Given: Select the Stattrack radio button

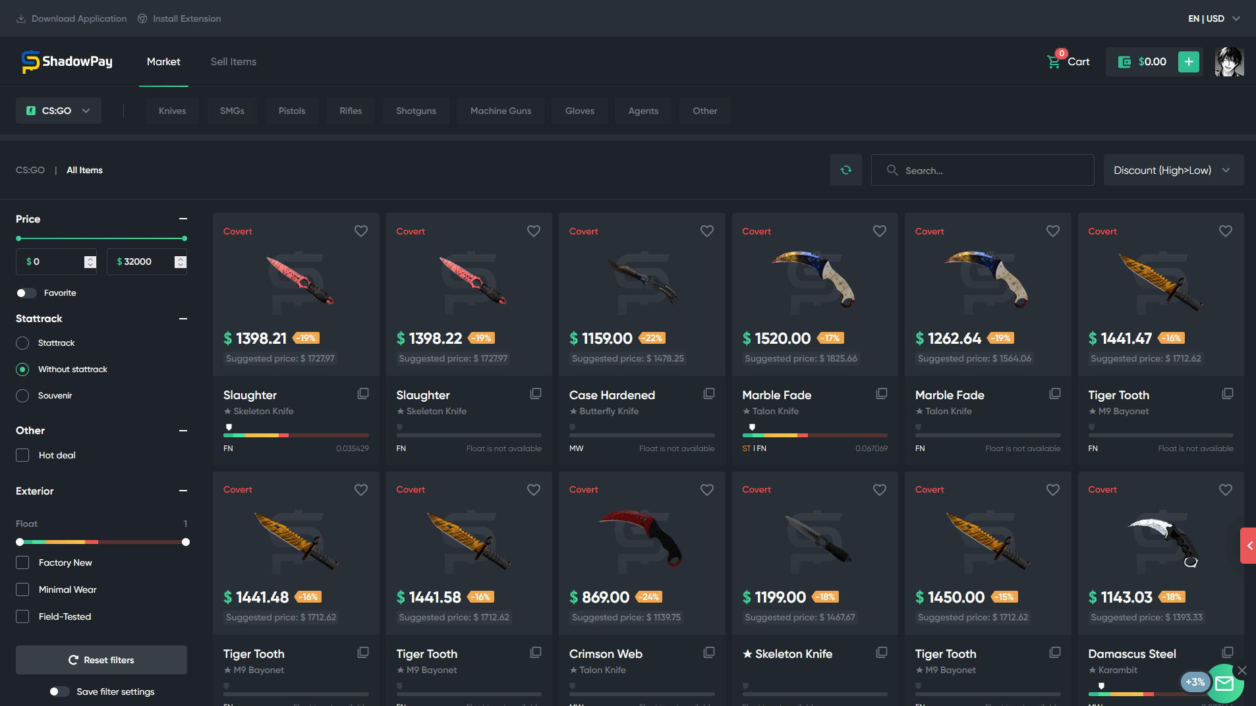Looking at the screenshot, I should [x=22, y=342].
